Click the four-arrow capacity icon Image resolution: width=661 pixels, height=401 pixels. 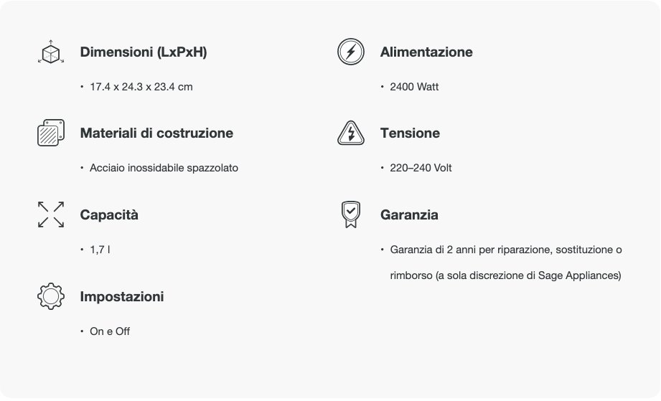(x=51, y=214)
